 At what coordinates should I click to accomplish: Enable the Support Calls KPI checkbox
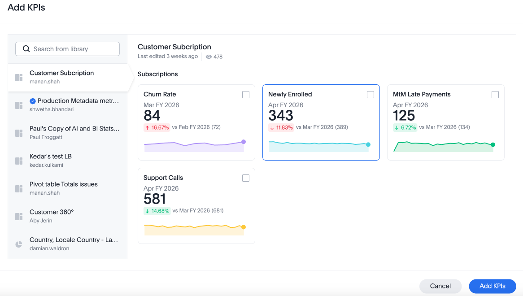246,178
